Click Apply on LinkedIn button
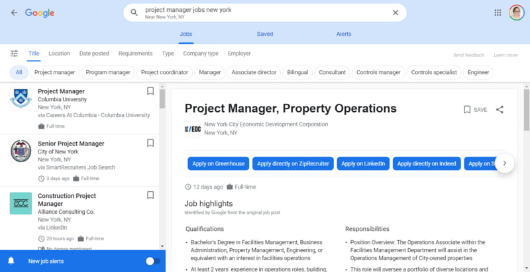 pos(363,163)
